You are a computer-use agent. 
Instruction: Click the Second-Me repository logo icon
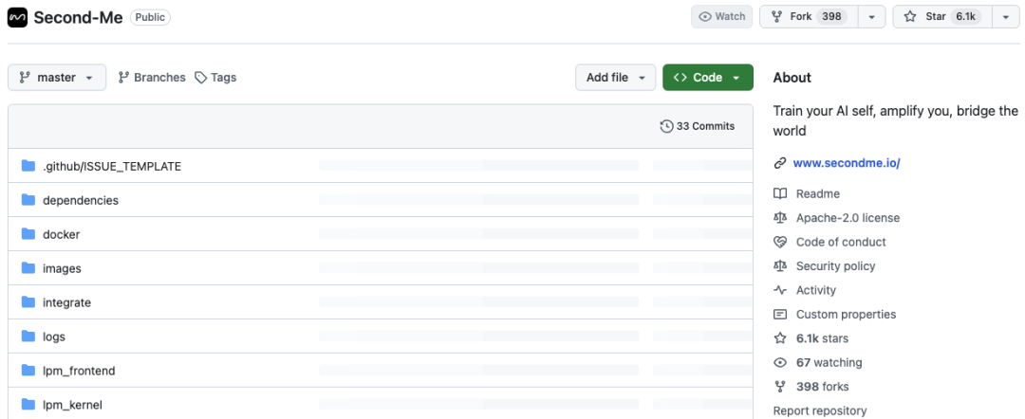pyautogui.click(x=18, y=18)
